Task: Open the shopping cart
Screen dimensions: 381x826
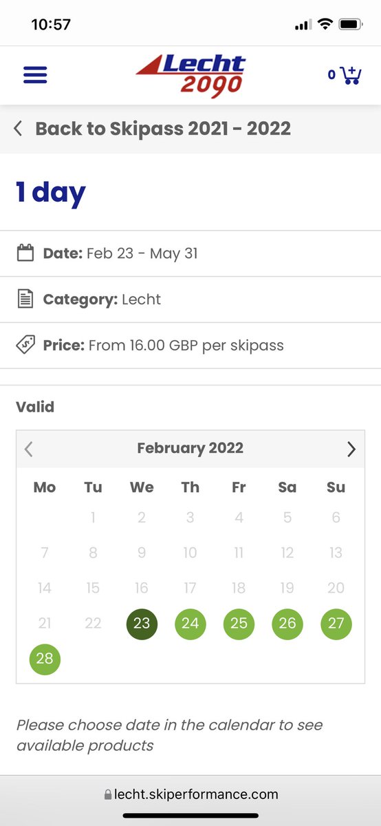Action: tap(351, 75)
